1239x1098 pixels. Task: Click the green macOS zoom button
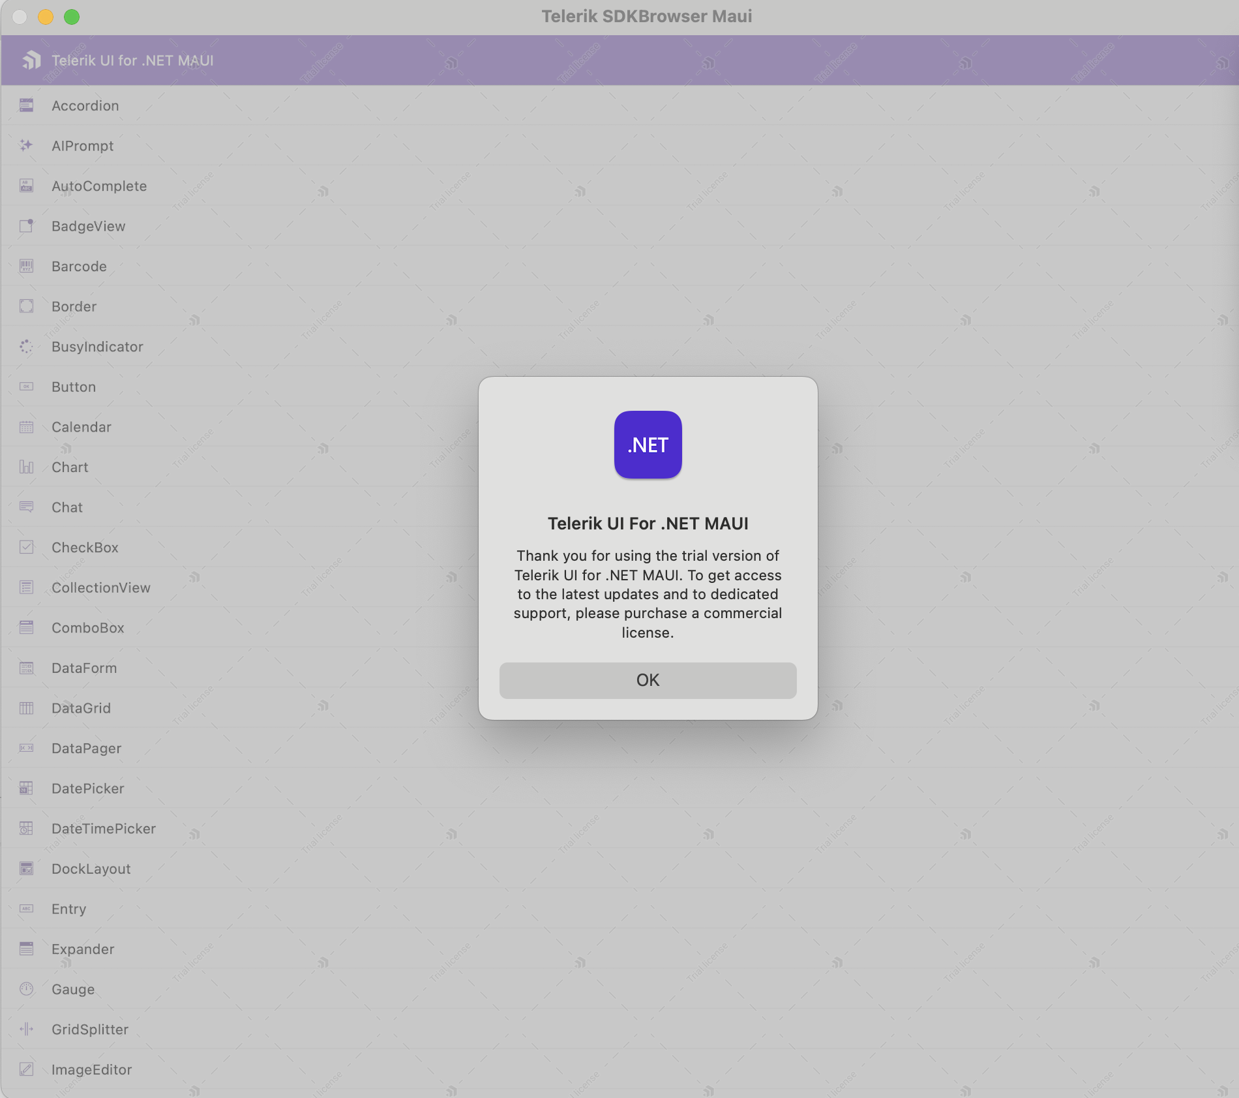click(72, 17)
